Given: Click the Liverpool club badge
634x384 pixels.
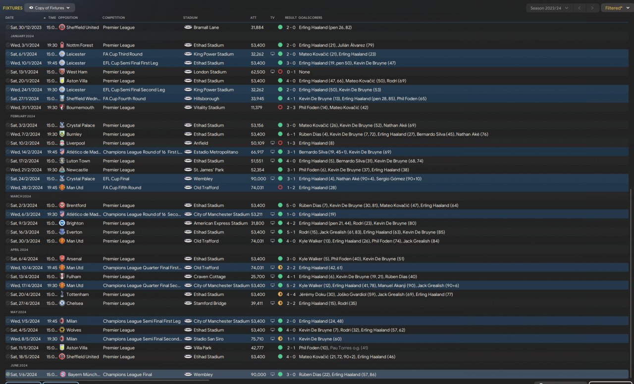Looking at the screenshot, I should click(62, 143).
